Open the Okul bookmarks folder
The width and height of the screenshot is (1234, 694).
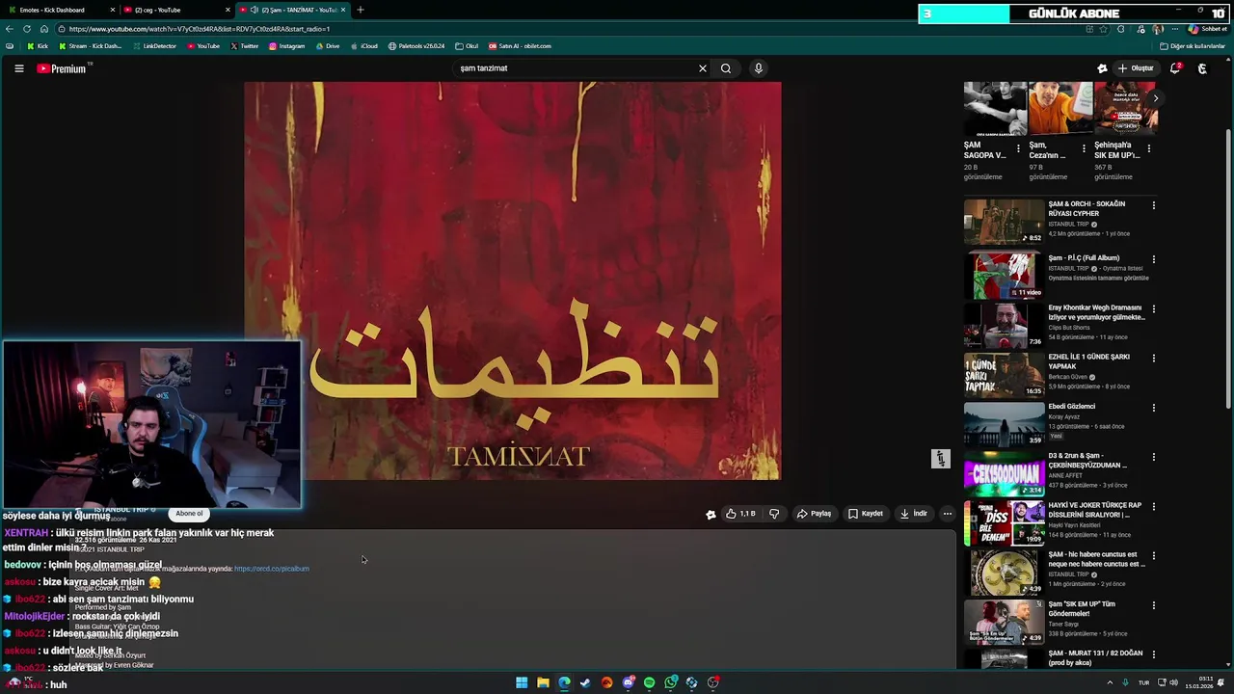coord(467,46)
